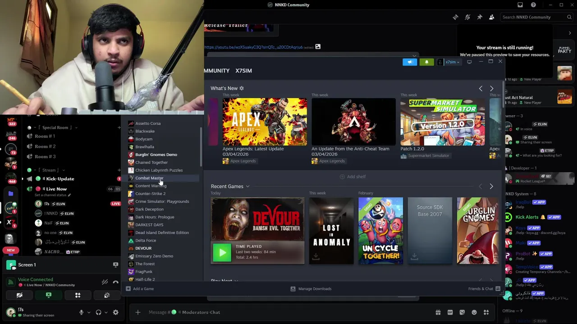This screenshot has height=324, width=577.
Task: Open soundboard button in voice panel
Action: pyautogui.click(x=107, y=295)
